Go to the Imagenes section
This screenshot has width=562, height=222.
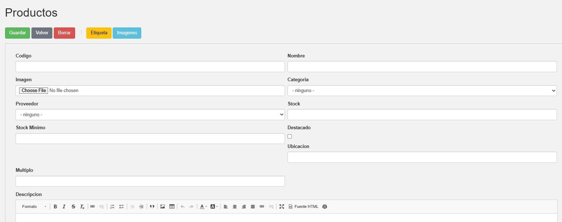(127, 33)
